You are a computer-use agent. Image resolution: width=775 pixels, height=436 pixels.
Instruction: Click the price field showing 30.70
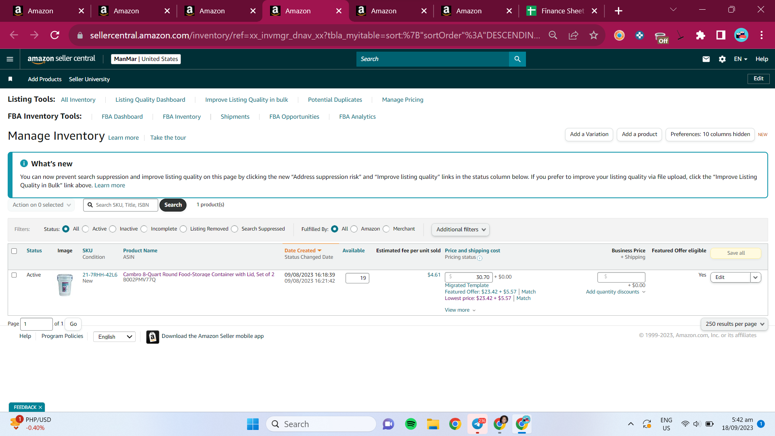pos(469,277)
